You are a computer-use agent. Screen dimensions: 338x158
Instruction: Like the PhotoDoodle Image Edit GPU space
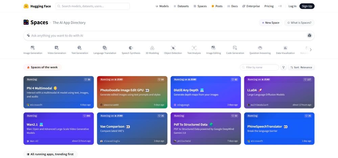161,80
